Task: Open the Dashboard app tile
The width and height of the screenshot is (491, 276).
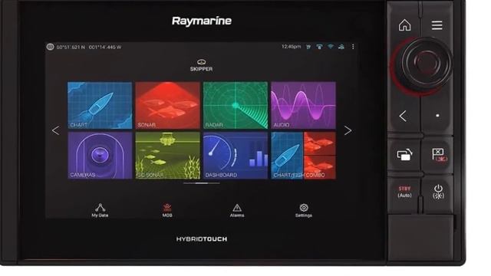Action: (236, 156)
